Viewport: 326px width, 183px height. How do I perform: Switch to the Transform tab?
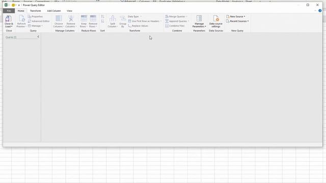point(35,11)
